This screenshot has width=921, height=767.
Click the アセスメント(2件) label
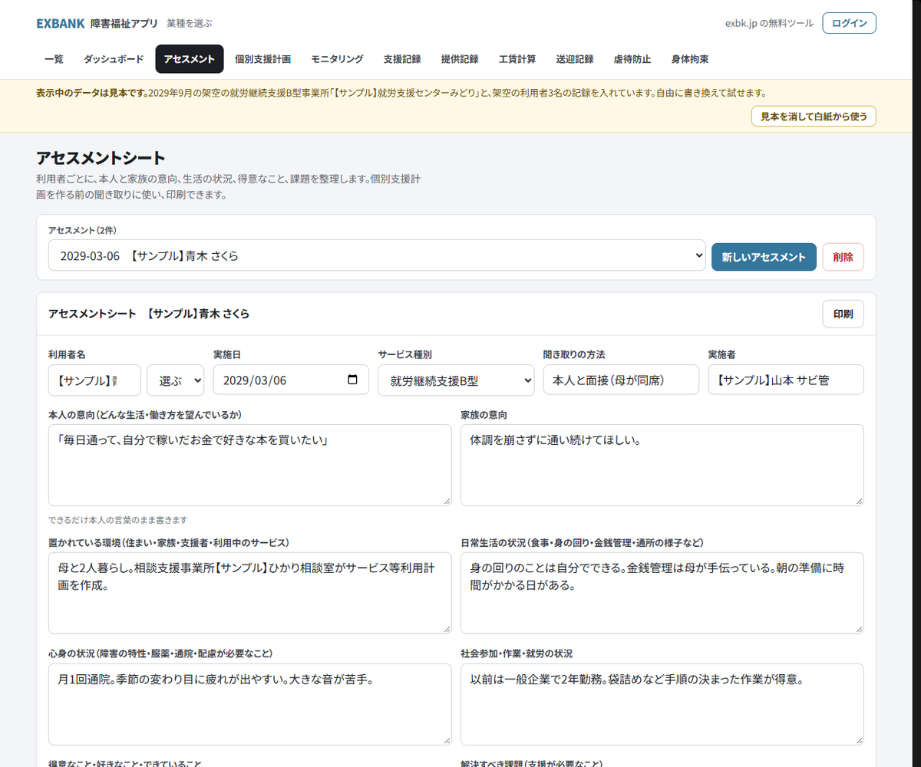click(82, 230)
